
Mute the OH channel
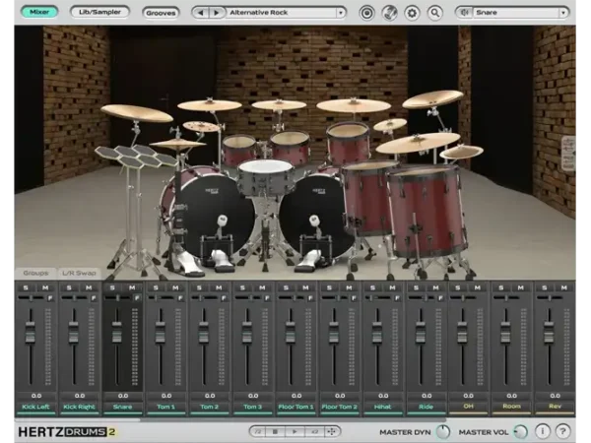point(478,287)
